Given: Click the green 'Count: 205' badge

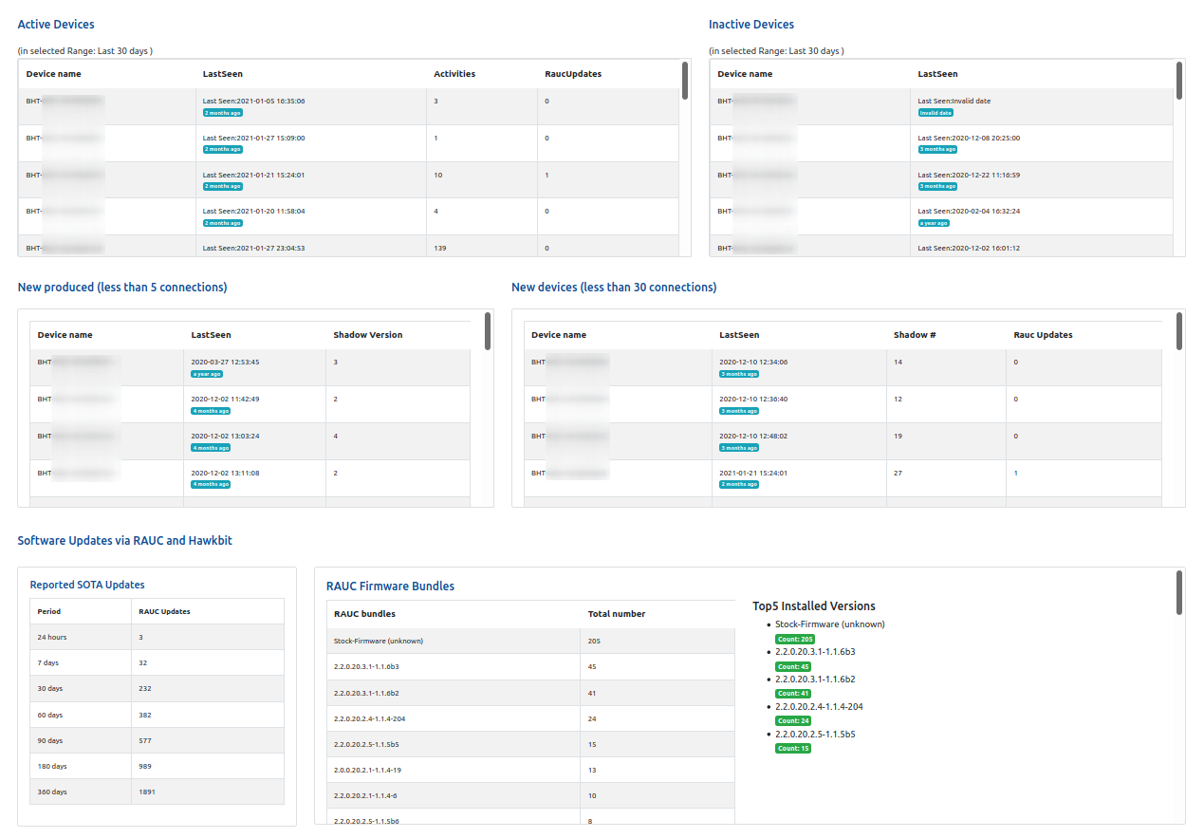Looking at the screenshot, I should point(795,640).
